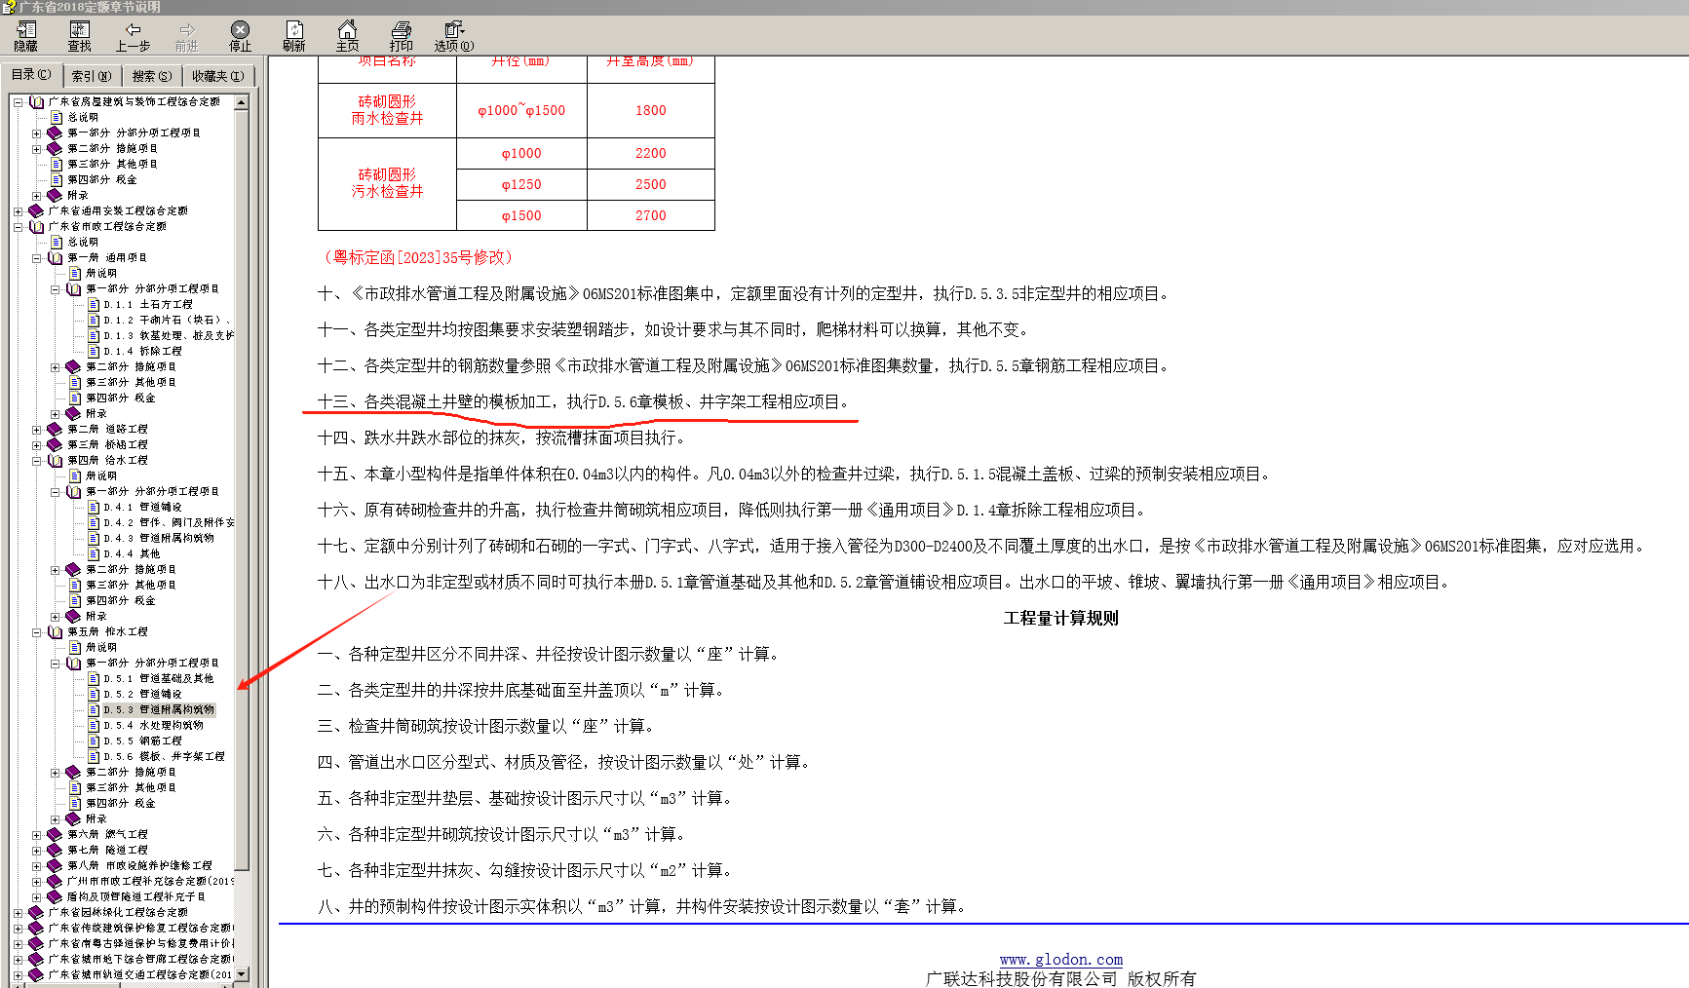
Task: Collapse 广东省房屋建筑与装饰工程综合定额 node
Action: 19,101
